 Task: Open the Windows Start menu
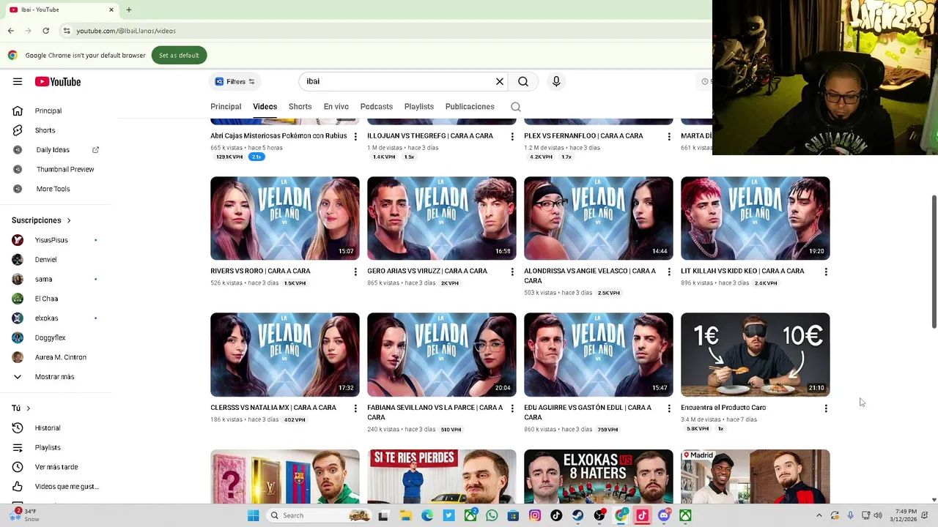[x=253, y=515]
